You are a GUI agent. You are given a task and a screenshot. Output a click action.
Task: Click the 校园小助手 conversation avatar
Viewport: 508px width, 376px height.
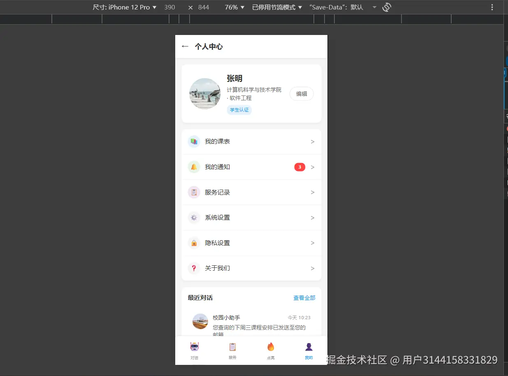200,321
